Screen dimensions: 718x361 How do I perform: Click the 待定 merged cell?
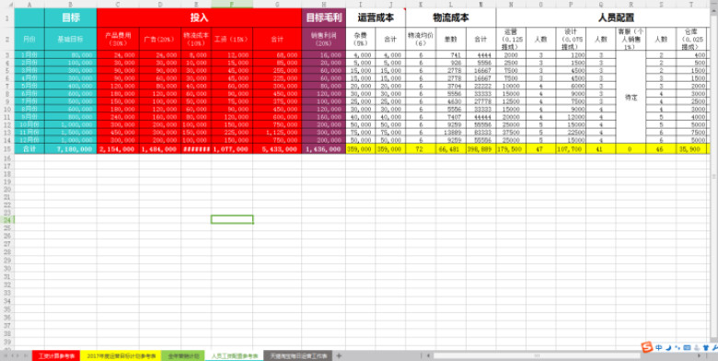coord(631,98)
